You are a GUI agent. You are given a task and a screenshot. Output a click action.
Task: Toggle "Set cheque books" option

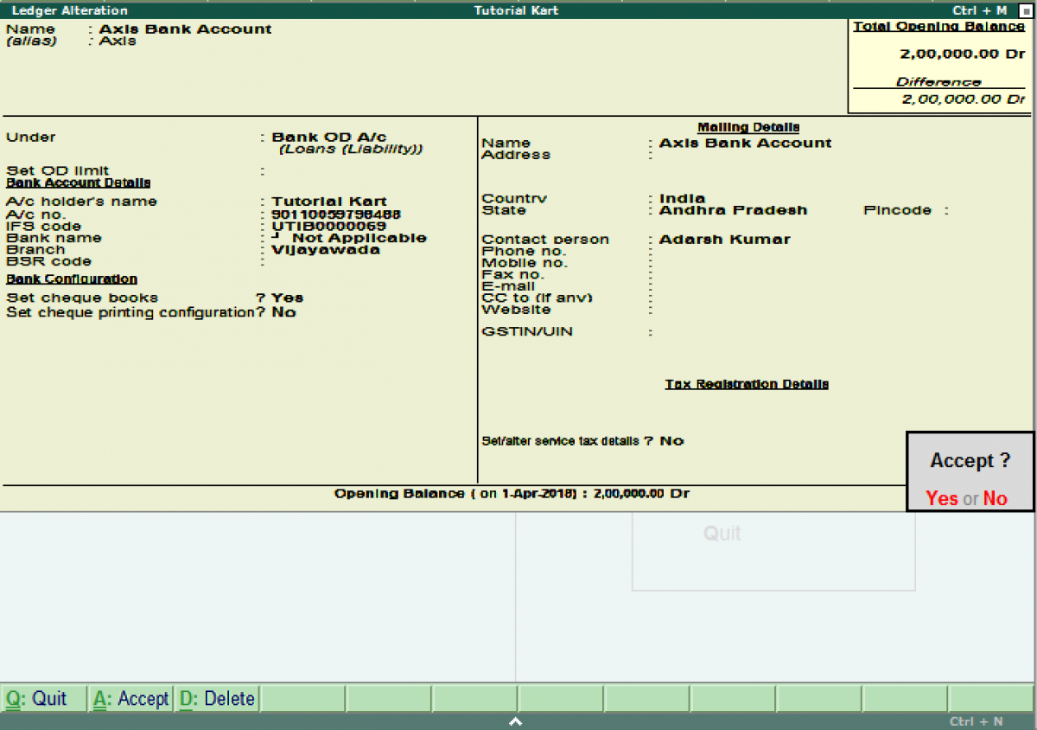(x=285, y=297)
